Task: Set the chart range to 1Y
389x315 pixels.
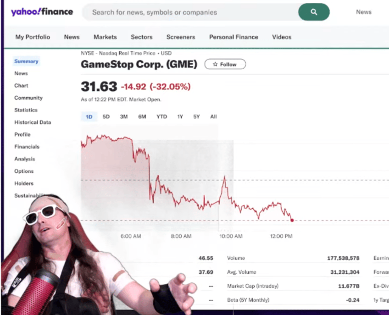Action: pos(180,116)
